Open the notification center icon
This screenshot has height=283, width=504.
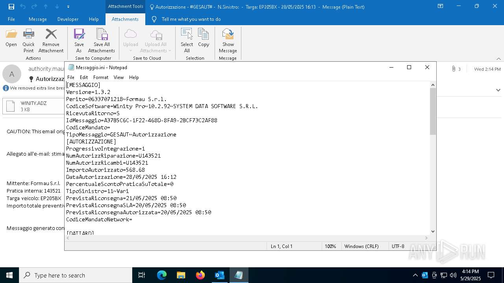491,275
